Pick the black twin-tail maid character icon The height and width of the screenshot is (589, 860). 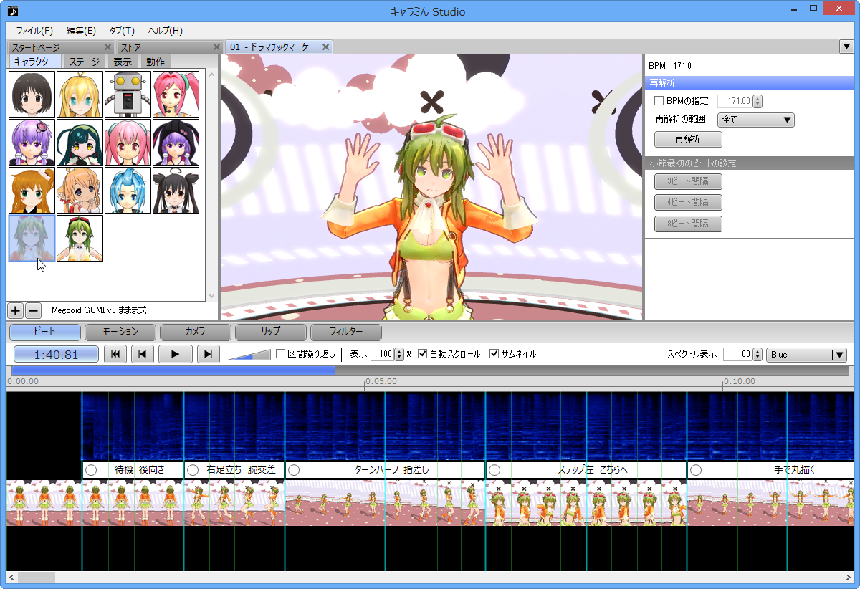(x=176, y=190)
